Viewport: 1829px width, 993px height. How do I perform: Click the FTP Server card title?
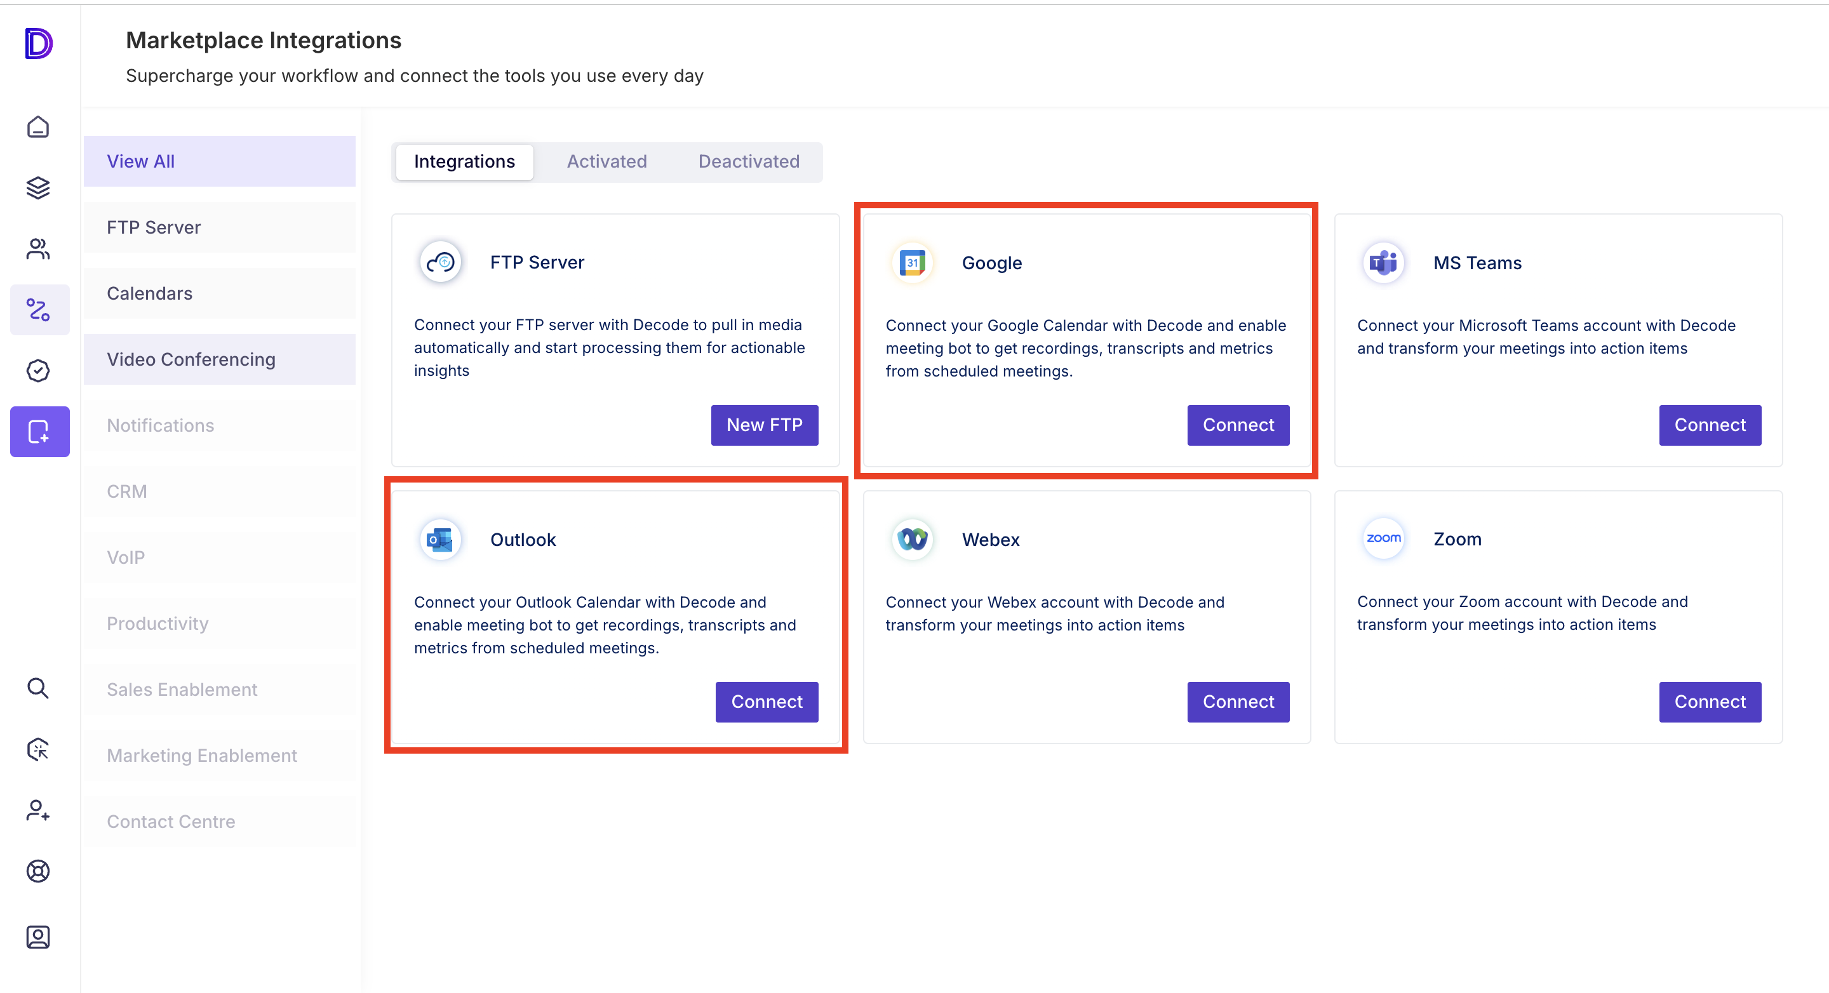pyautogui.click(x=537, y=263)
